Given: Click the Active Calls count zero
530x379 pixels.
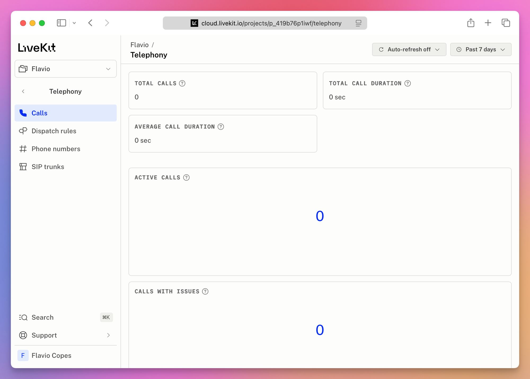Looking at the screenshot, I should coord(320,216).
